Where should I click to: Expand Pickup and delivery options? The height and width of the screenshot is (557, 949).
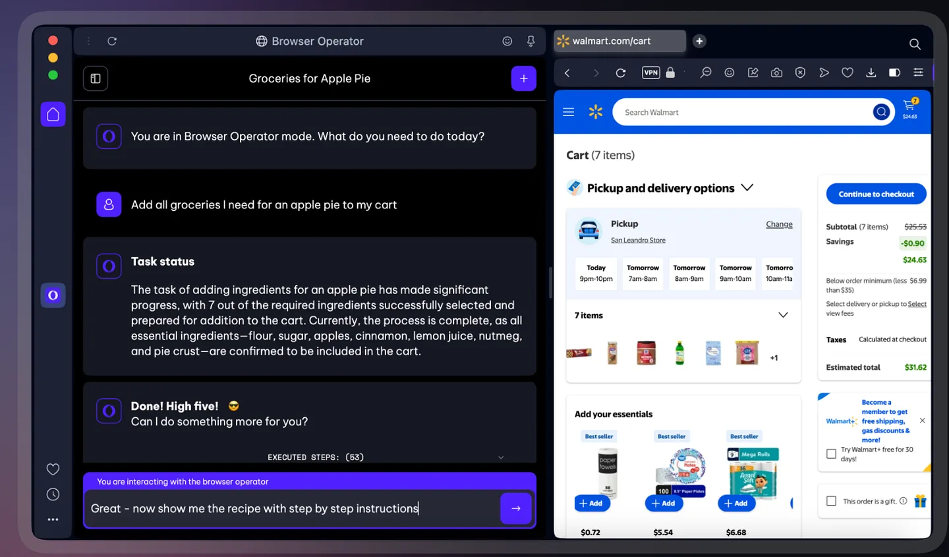coord(747,188)
